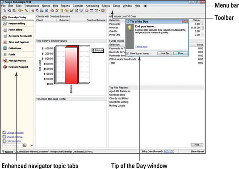The width and height of the screenshot is (239, 169).
Task: Click the help search question-mark icon
Action: pyautogui.click(x=25, y=145)
